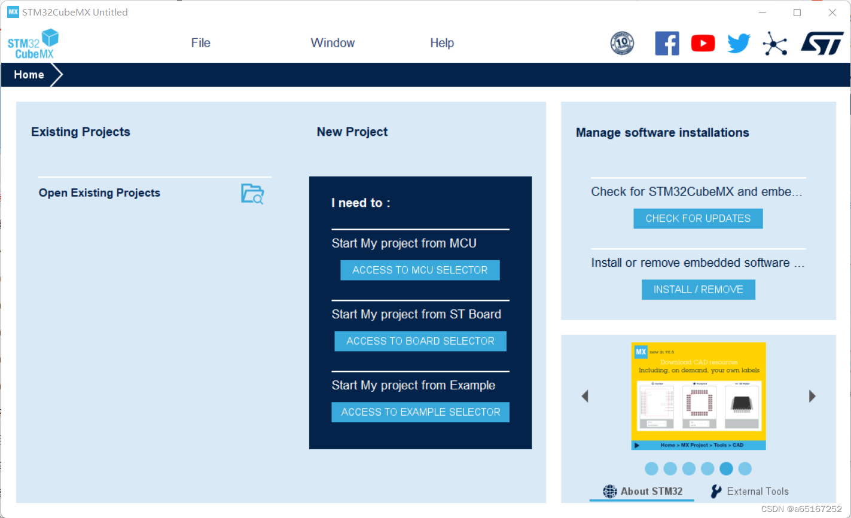Switch to the About STM32 tab
Image resolution: width=851 pixels, height=518 pixels.
click(x=642, y=492)
